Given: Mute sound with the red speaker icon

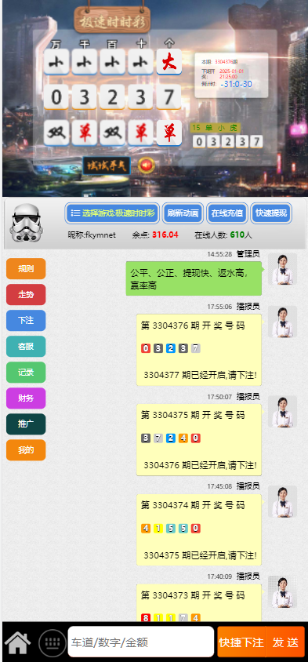Looking at the screenshot, I should click(x=147, y=165).
